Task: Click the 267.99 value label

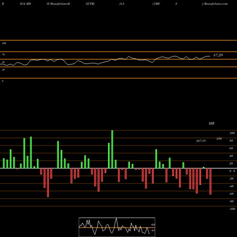Action: point(201,141)
